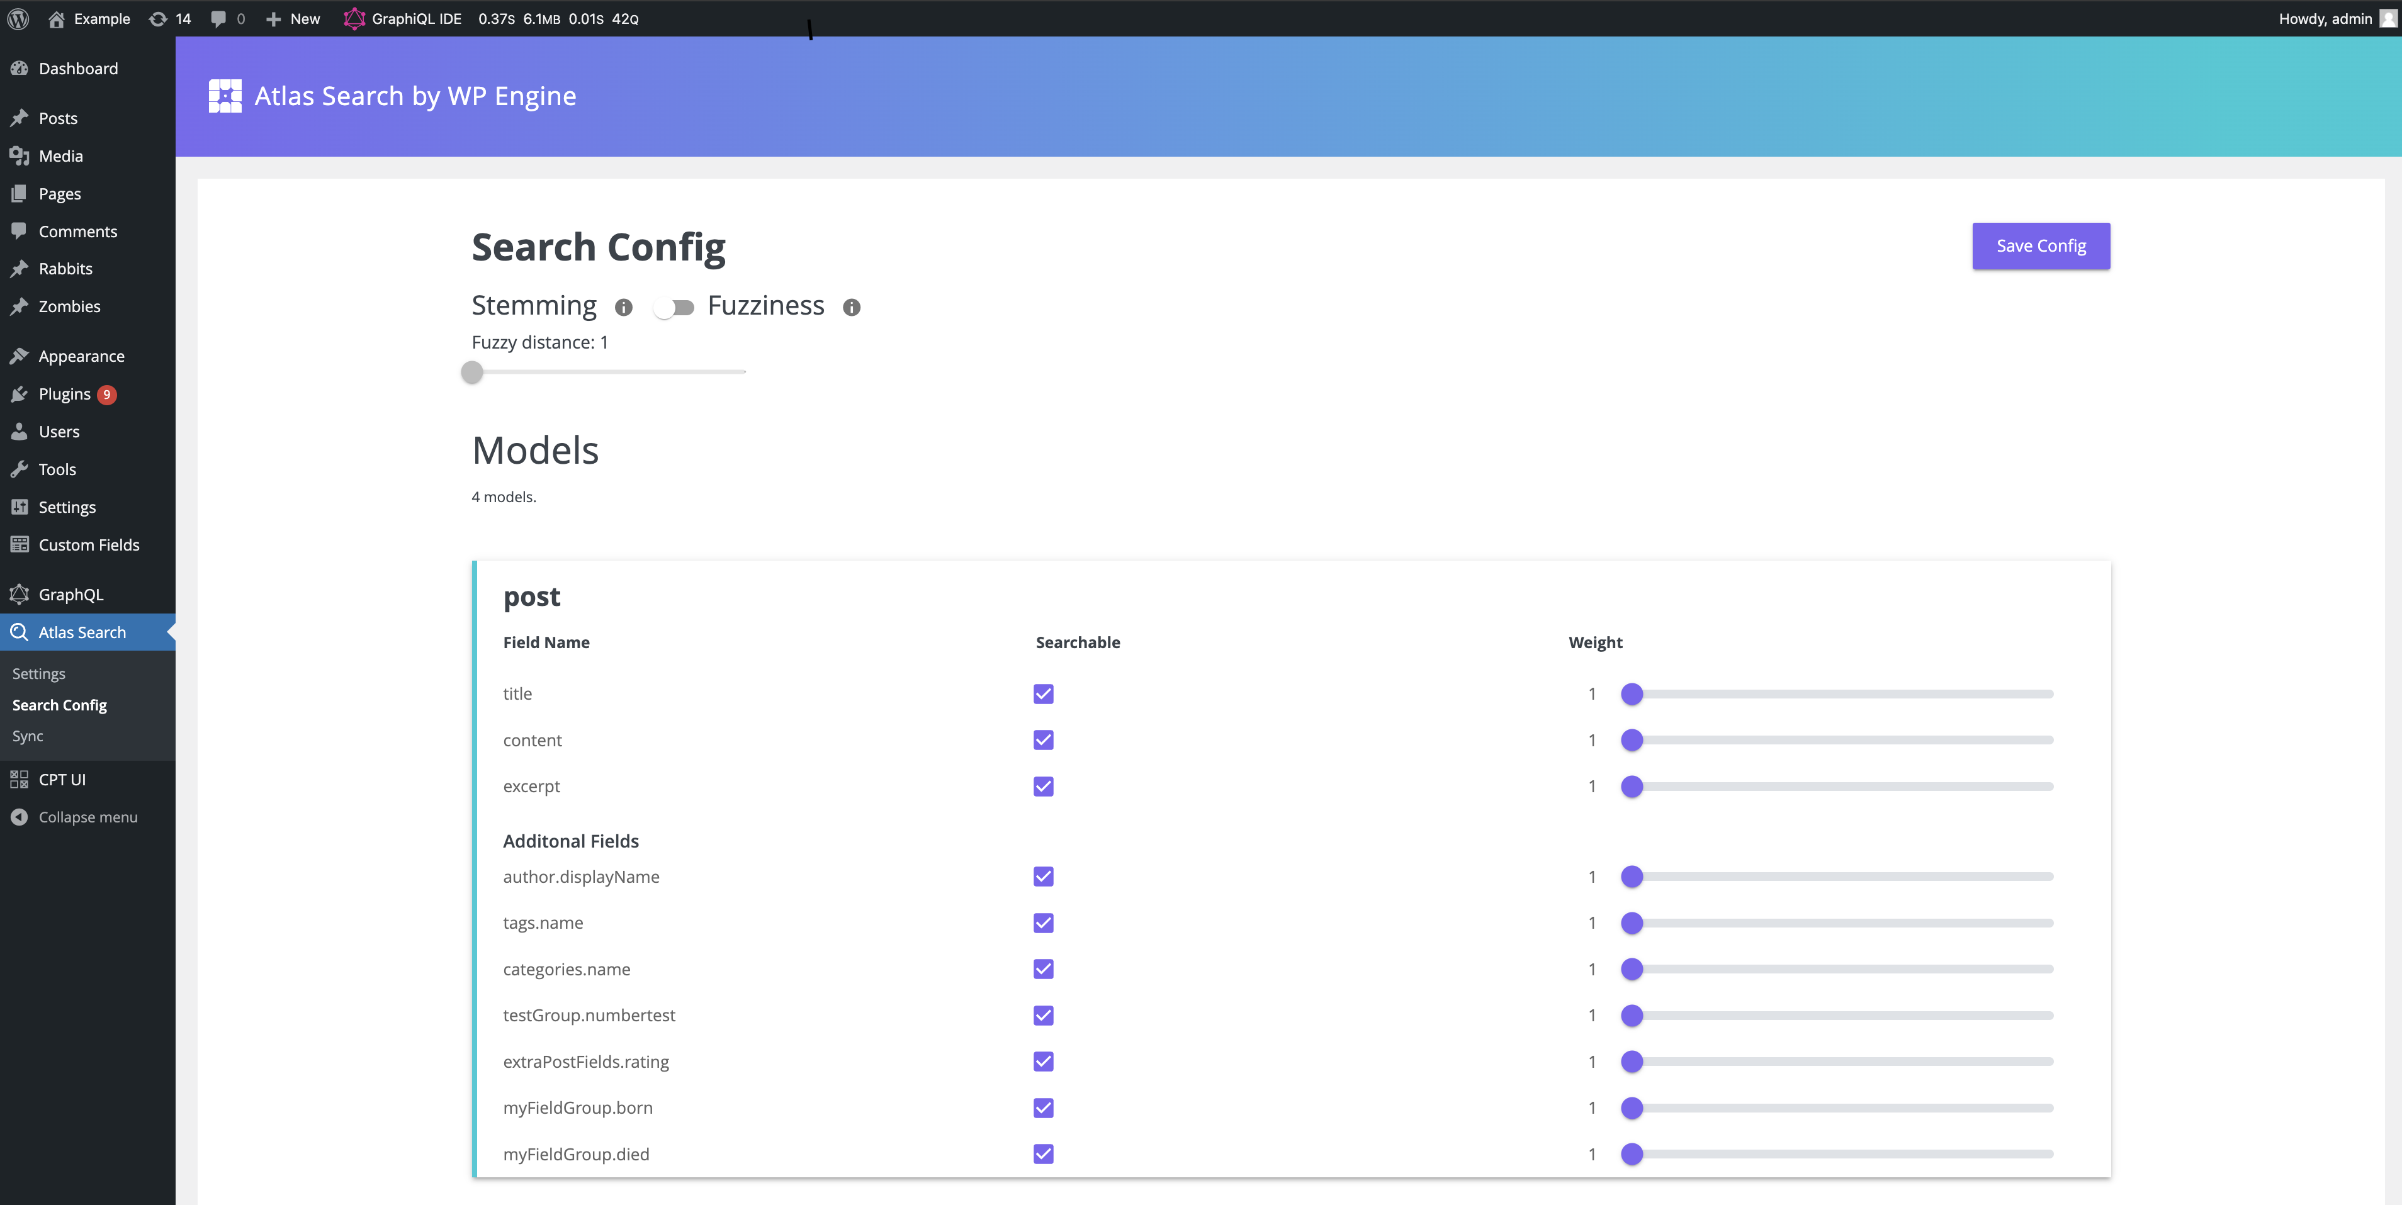Open the Sync submenu item

pos(28,736)
